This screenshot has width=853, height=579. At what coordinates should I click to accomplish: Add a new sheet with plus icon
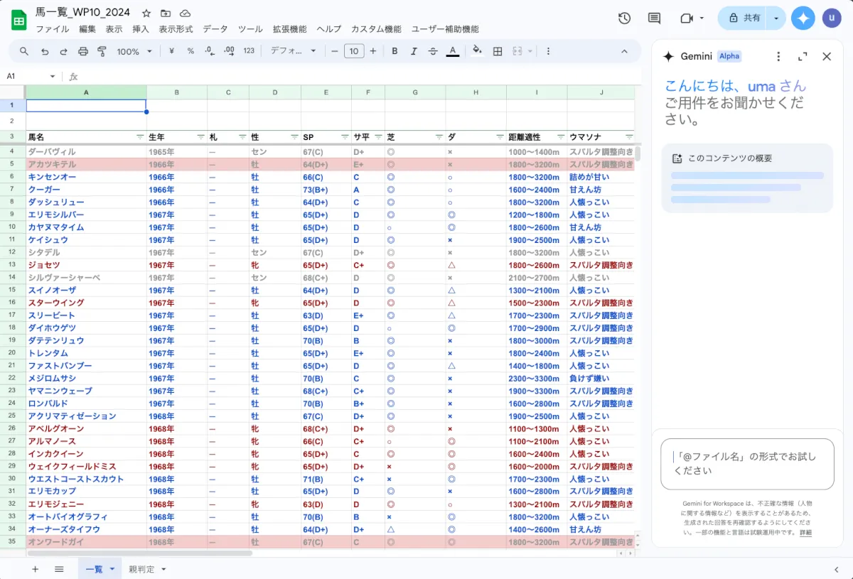[35, 569]
